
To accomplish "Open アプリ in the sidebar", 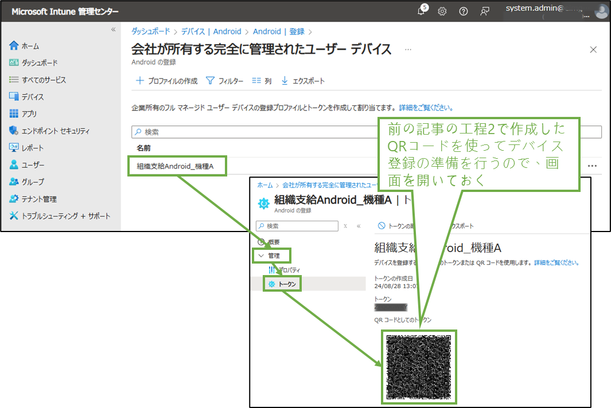I will coord(23,113).
